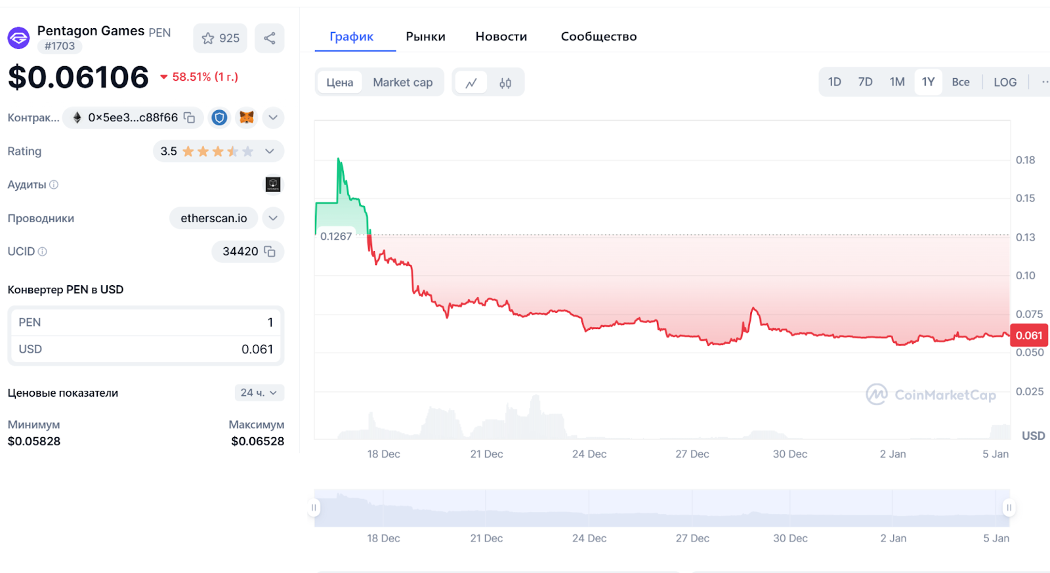This screenshot has height=573, width=1050.
Task: Select the line chart view
Action: coord(471,83)
